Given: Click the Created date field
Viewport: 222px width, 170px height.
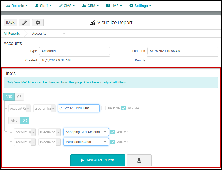Looking at the screenshot, I should click(75, 60).
